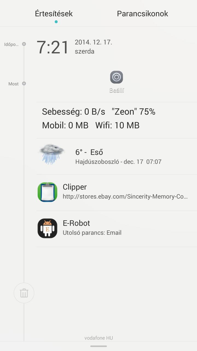Tap the vodafone HU carrier label
The image size is (197, 351).
coord(99,338)
